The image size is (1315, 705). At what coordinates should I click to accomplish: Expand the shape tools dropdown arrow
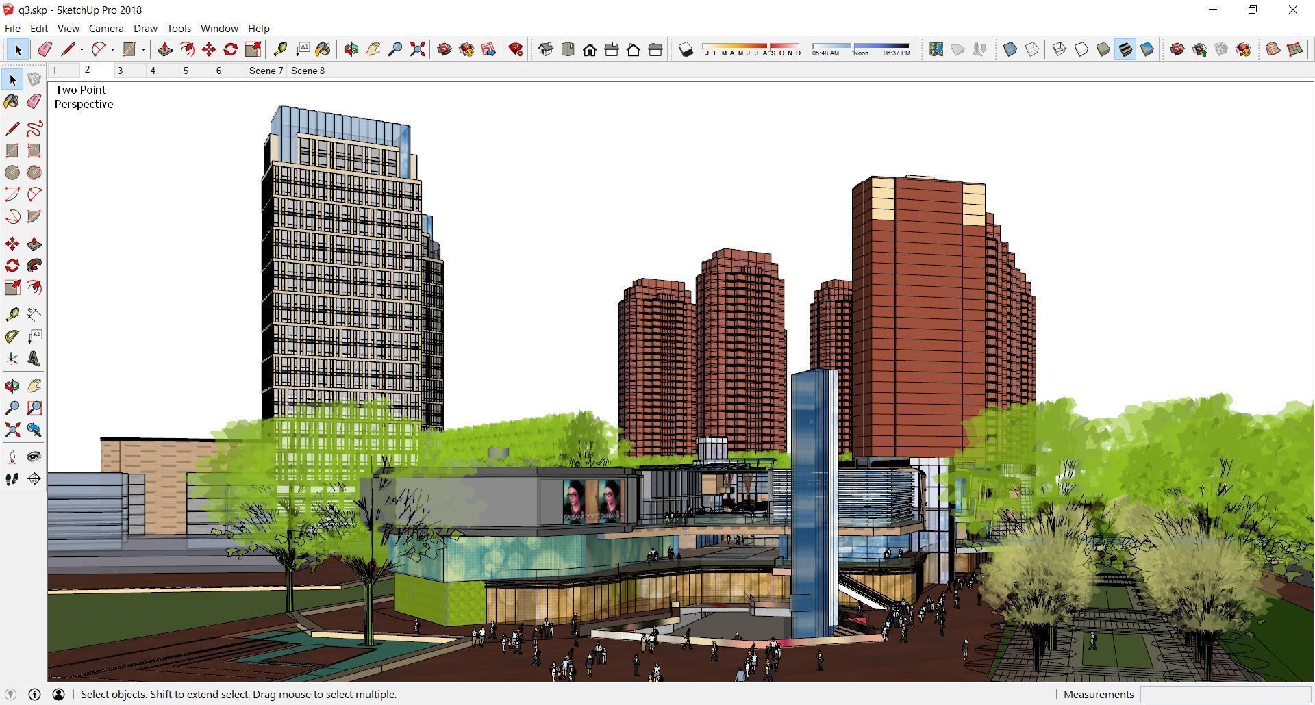[143, 49]
